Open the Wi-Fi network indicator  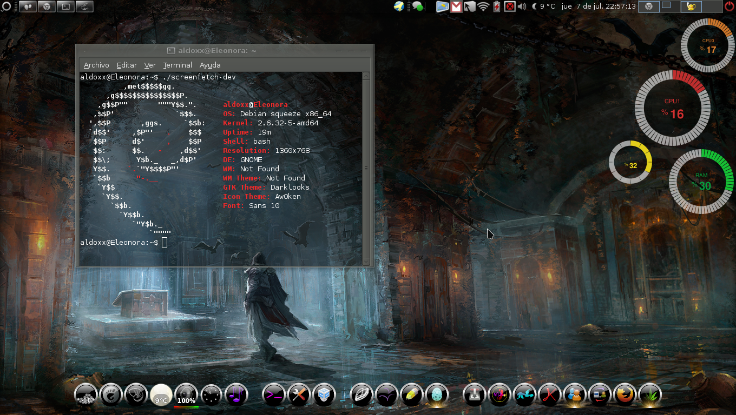tap(483, 6)
